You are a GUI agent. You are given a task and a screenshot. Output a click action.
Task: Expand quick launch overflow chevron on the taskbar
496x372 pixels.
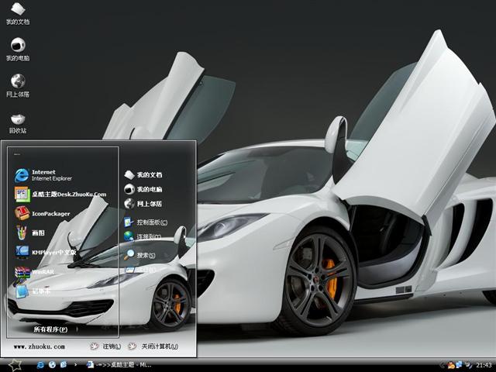point(76,364)
